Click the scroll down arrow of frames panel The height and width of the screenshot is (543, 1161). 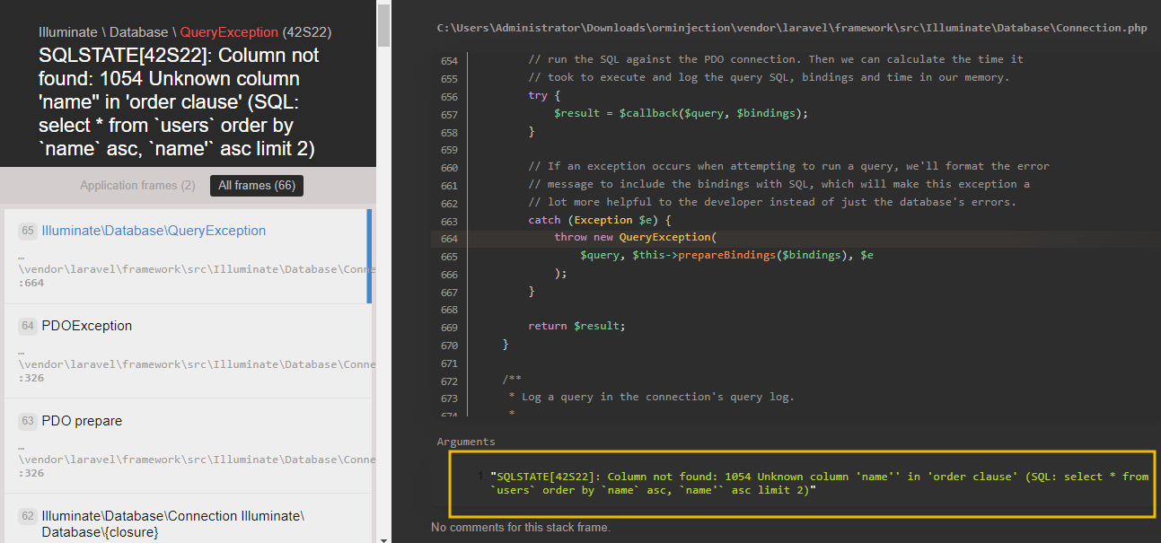pyautogui.click(x=384, y=537)
